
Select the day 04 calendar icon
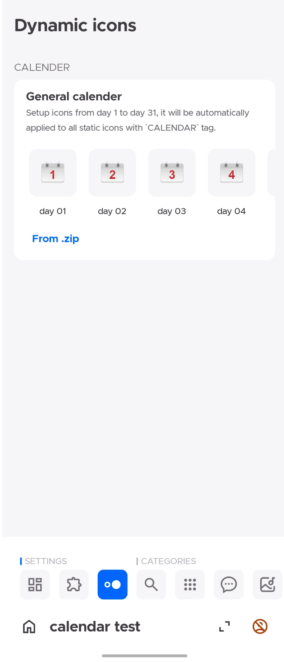(x=231, y=173)
